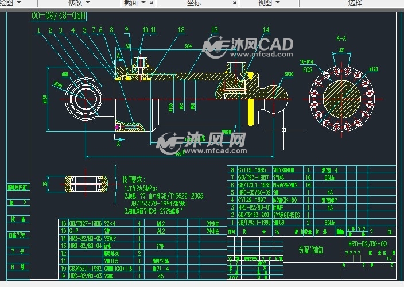Click the AL2 material cell in row 15
The image size is (404, 287).
pos(161,231)
